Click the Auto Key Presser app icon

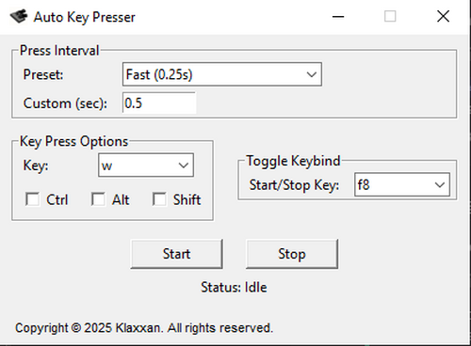coord(19,17)
